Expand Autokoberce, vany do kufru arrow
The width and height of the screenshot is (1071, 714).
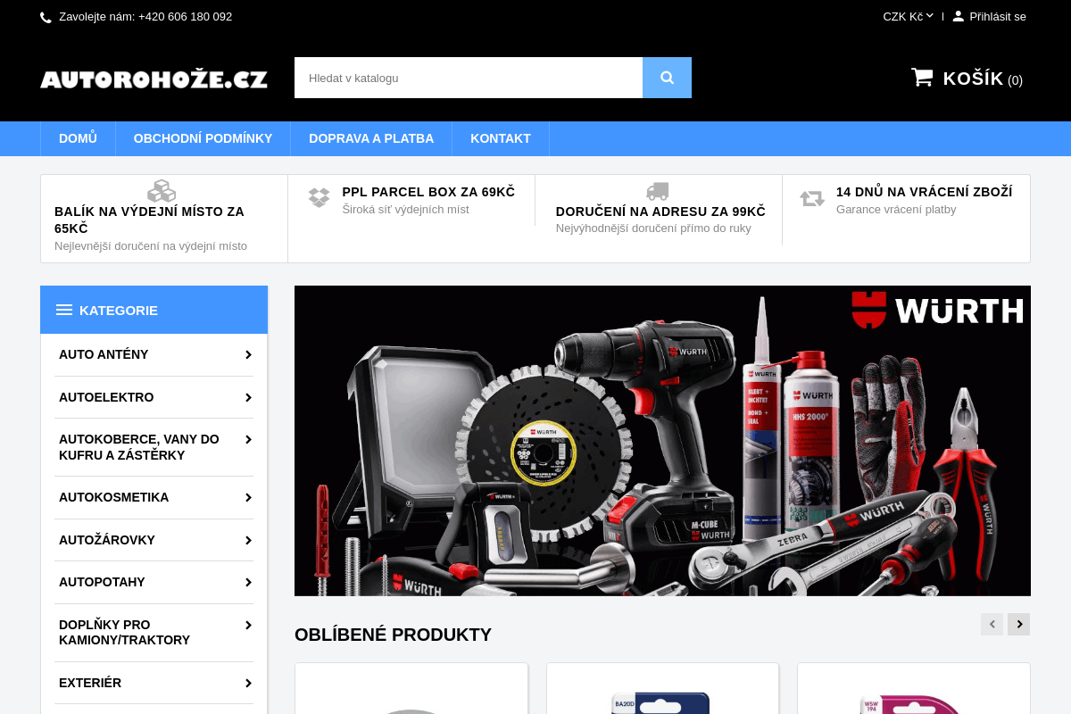tap(248, 439)
